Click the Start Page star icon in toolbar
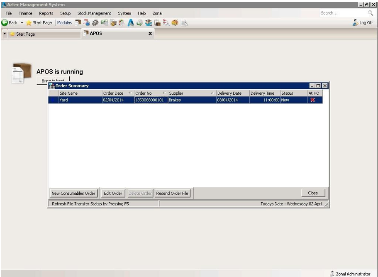This screenshot has width=378, height=277. click(x=29, y=23)
